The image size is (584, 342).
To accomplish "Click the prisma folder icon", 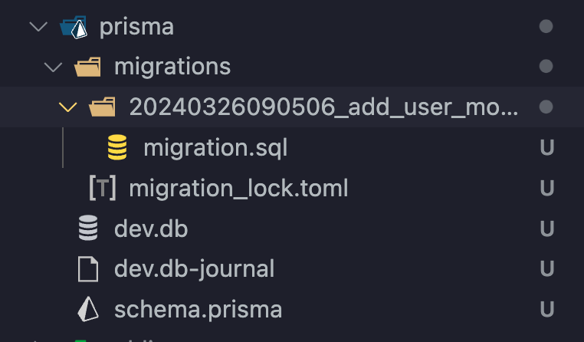I will click(74, 27).
